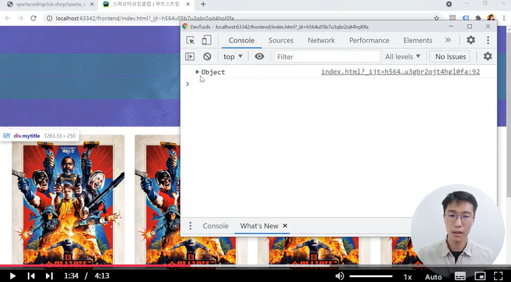Screen dimensions: 511x282
Task: Click the No Issues button
Action: 450,56
